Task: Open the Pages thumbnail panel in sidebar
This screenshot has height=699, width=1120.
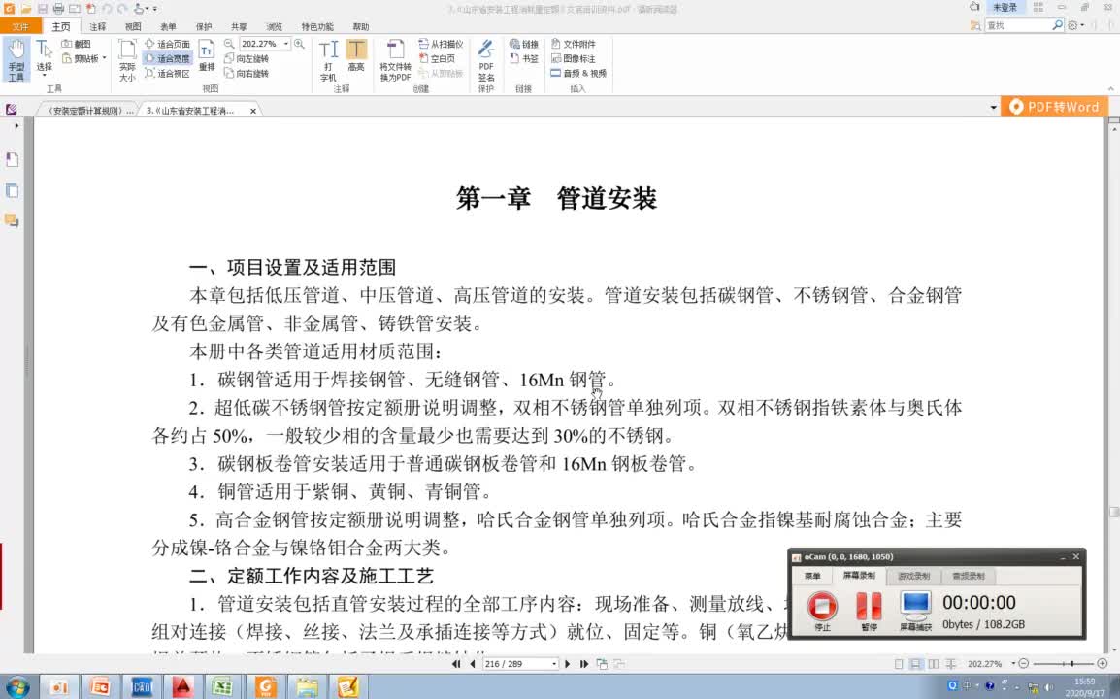Action: click(13, 191)
